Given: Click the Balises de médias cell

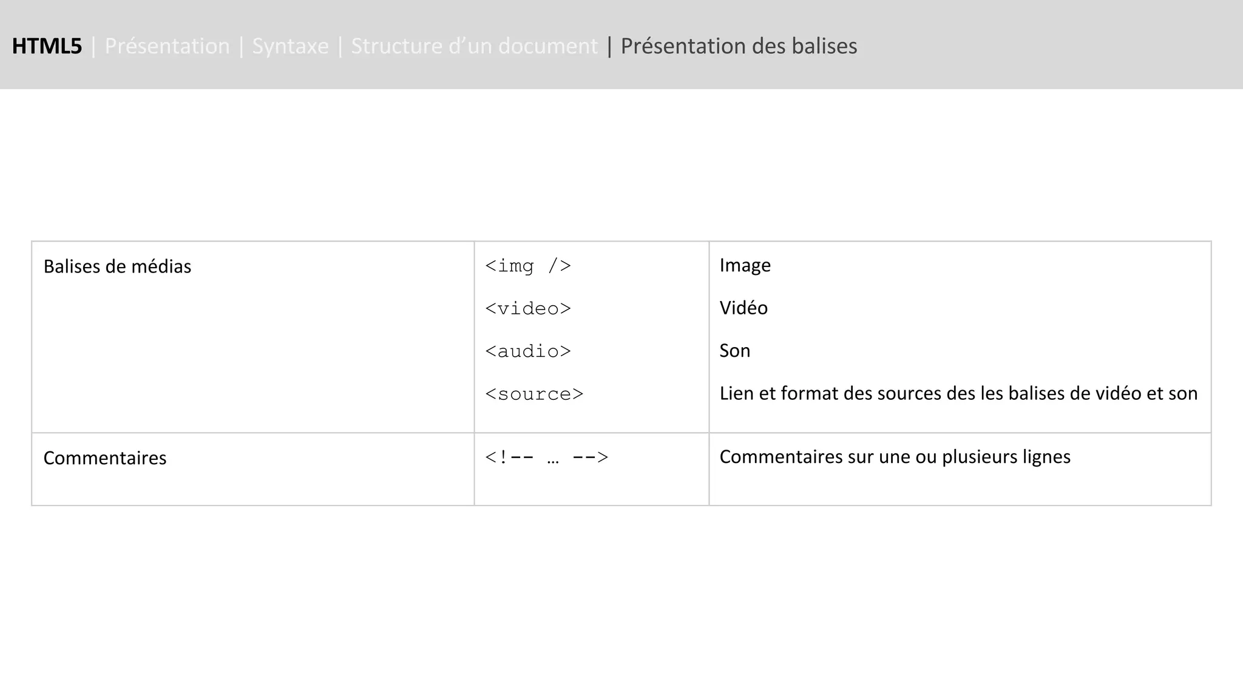Looking at the screenshot, I should 117,266.
